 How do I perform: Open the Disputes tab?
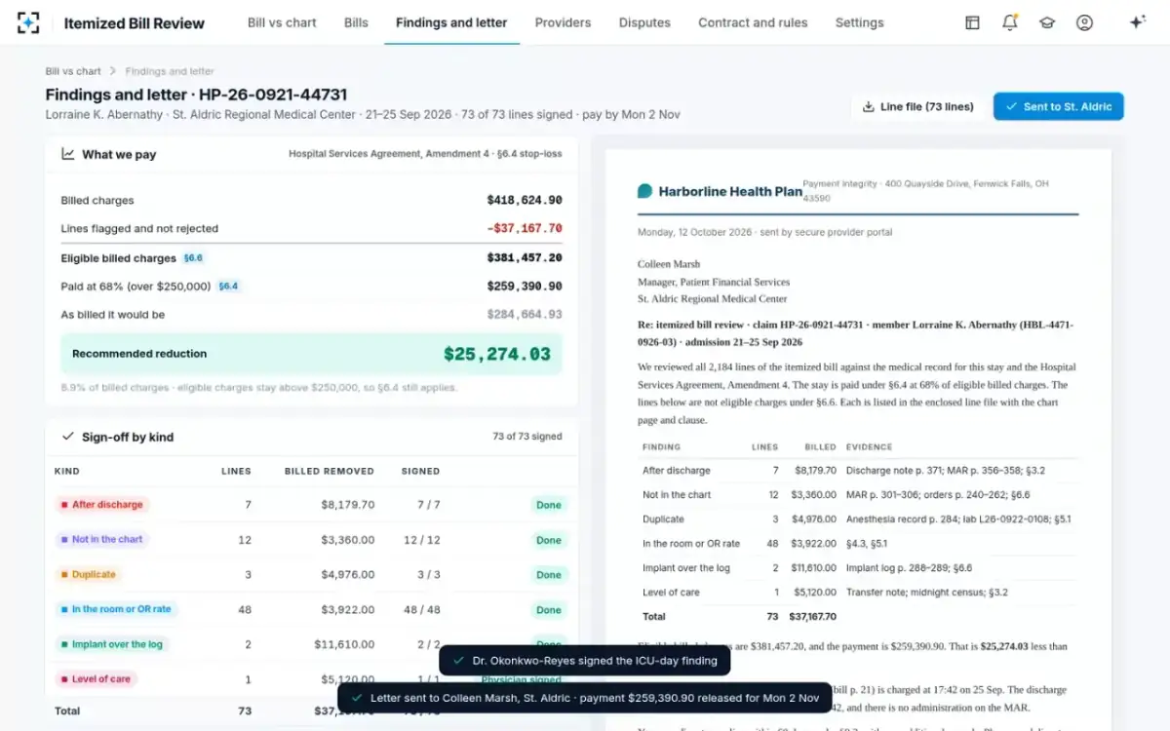pos(644,22)
